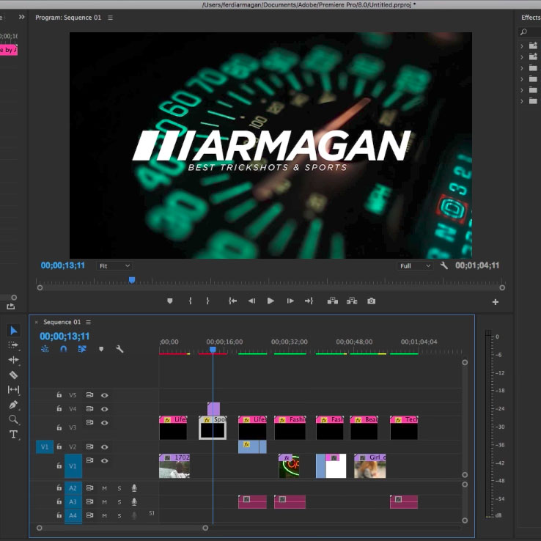The height and width of the screenshot is (541, 541).
Task: Click Go to Out point
Action: click(x=309, y=301)
